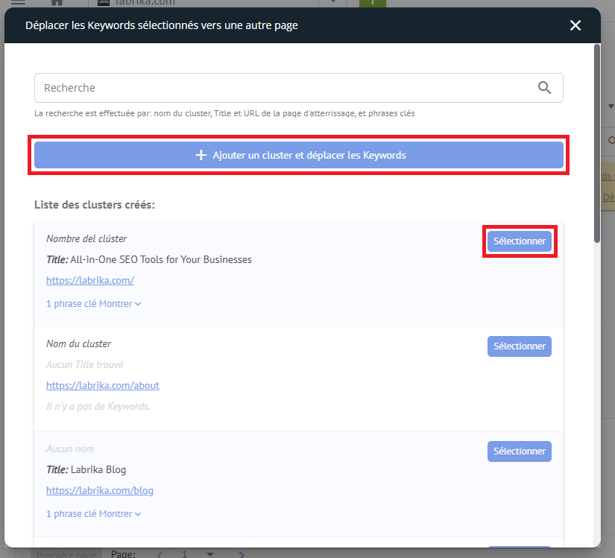Screen dimensions: 615x558
Task: Select the Nom du cluster cluster
Action: click(519, 346)
